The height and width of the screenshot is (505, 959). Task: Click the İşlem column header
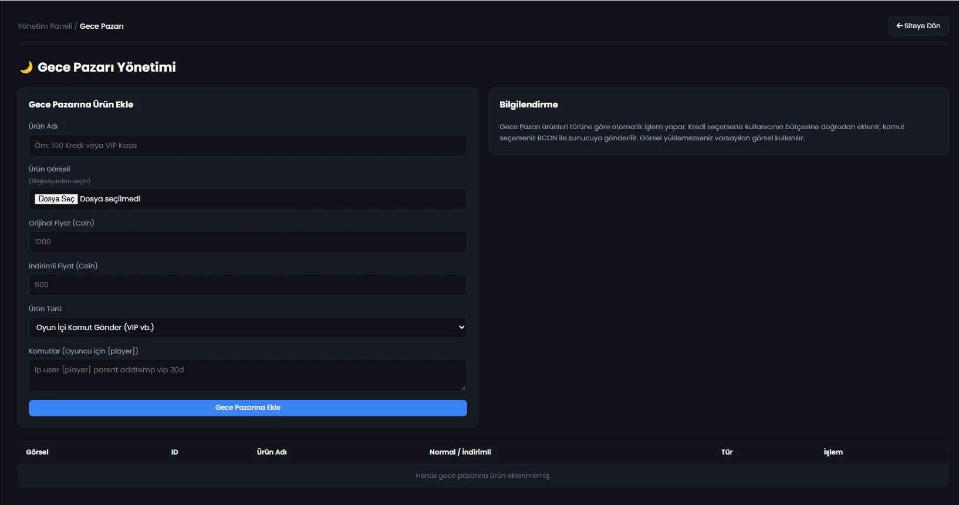click(833, 452)
